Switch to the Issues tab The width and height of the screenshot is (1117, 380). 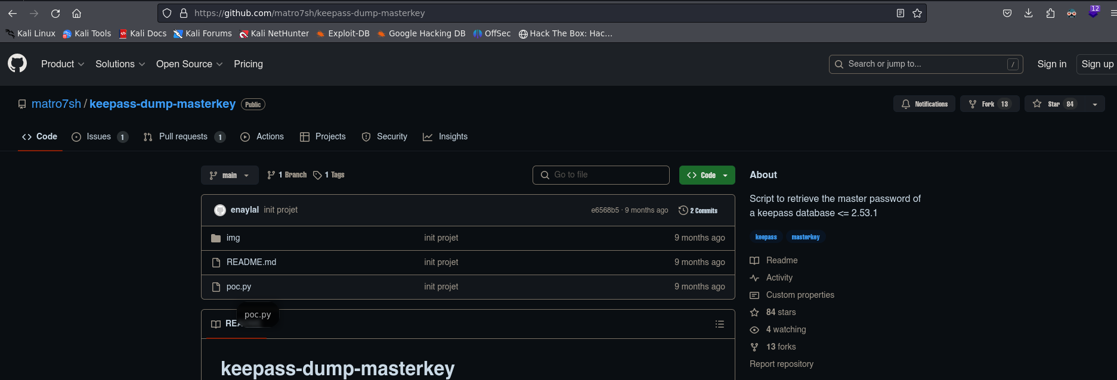(99, 136)
